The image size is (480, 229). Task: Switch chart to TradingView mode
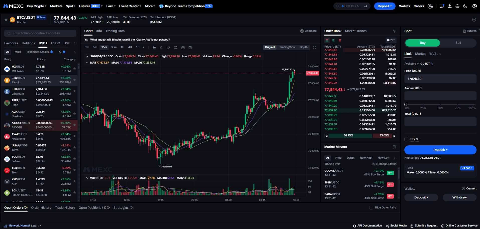pos(287,47)
